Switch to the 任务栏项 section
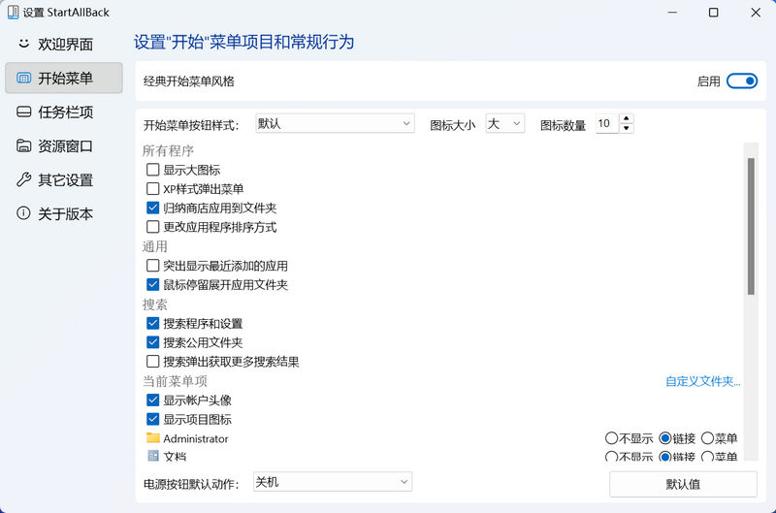This screenshot has width=776, height=513. (64, 112)
